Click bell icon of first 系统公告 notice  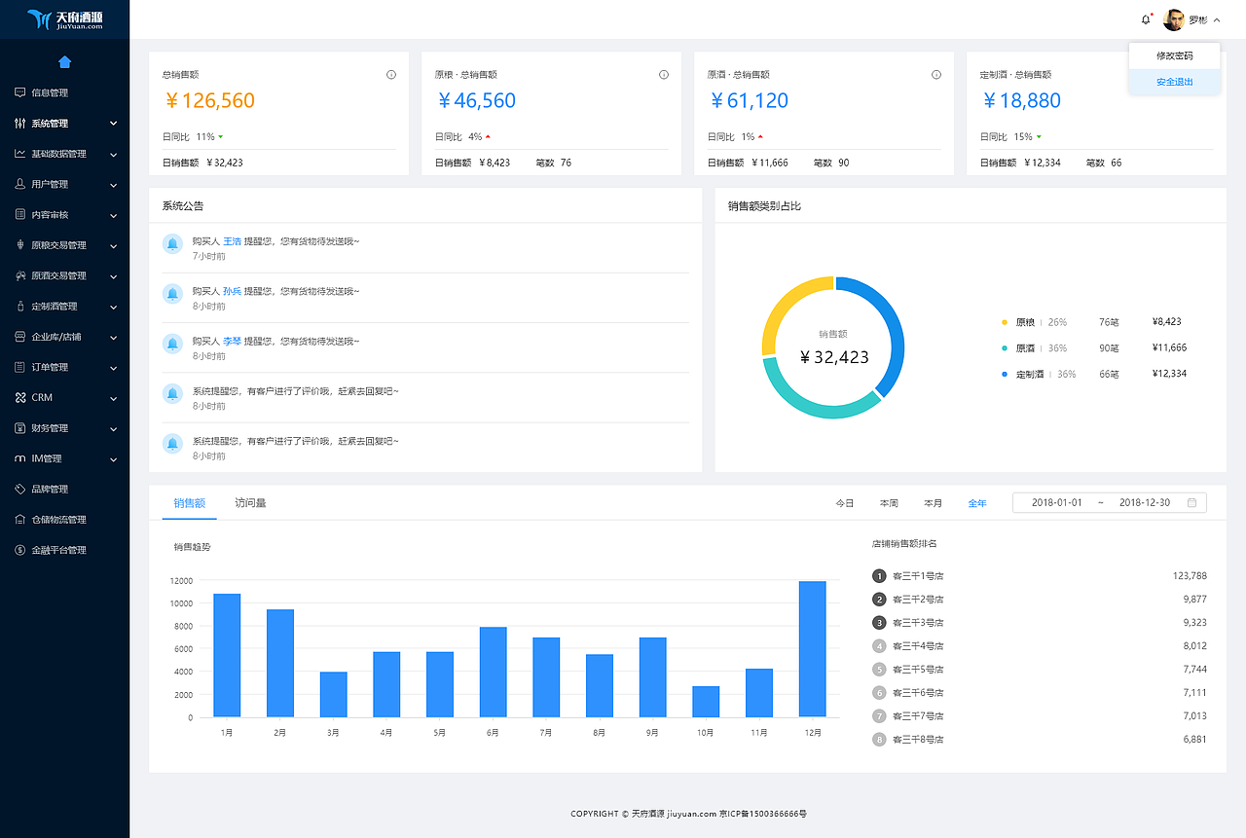coord(172,243)
